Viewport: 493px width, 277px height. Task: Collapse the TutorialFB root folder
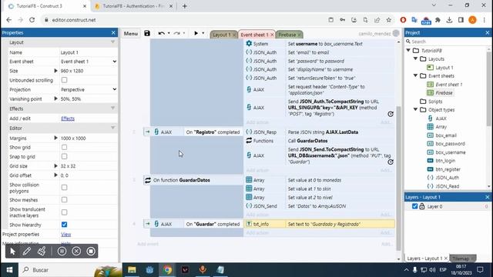408,50
